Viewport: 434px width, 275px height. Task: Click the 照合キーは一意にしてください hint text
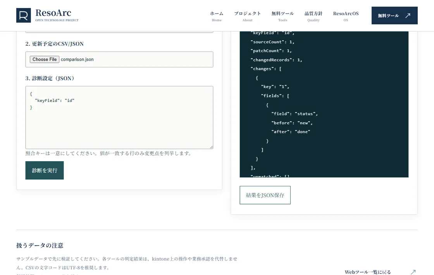[109, 153]
